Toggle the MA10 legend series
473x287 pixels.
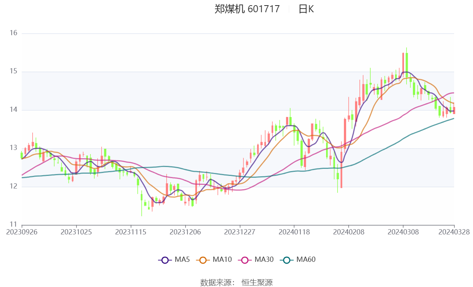click(214, 260)
